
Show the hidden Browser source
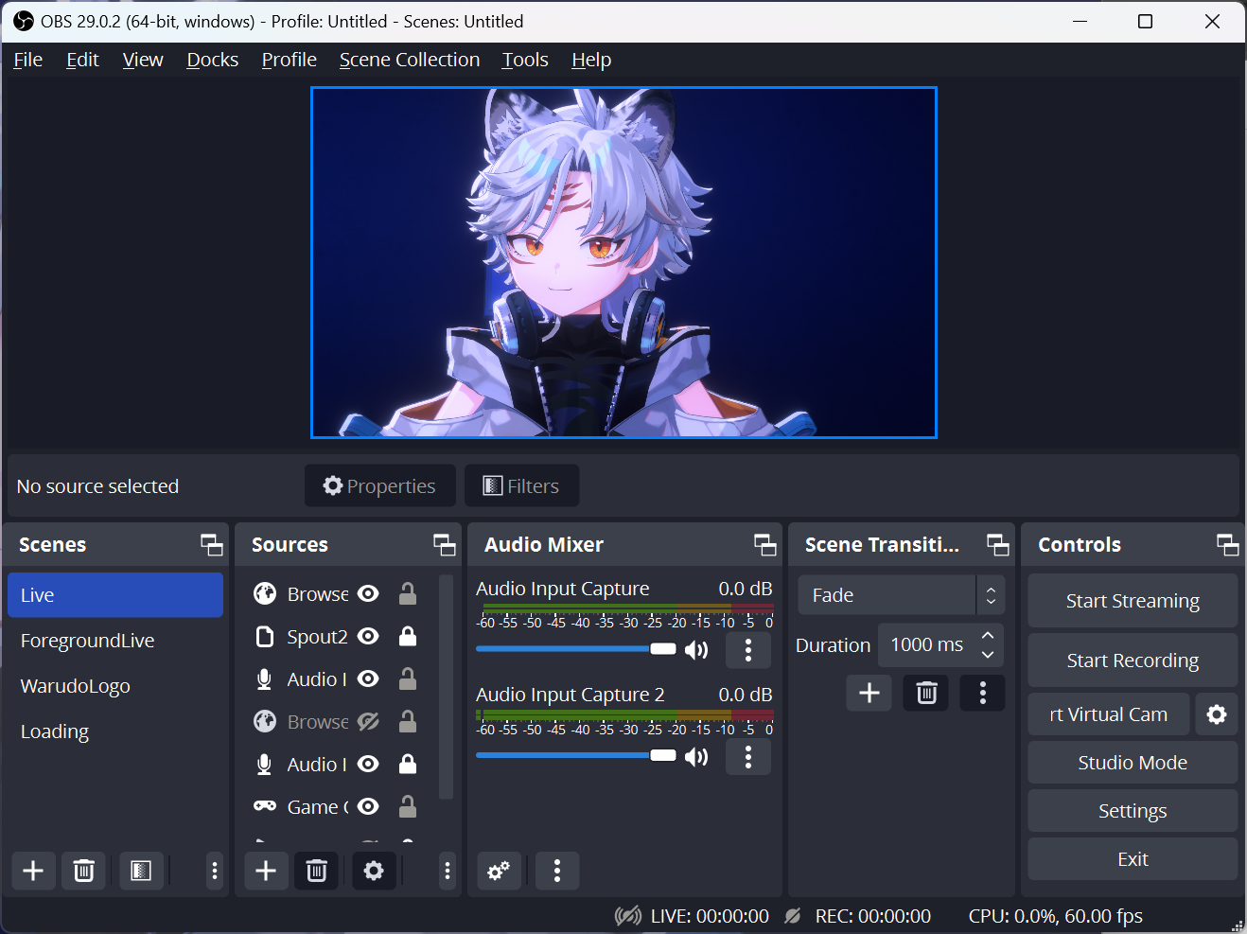368,722
